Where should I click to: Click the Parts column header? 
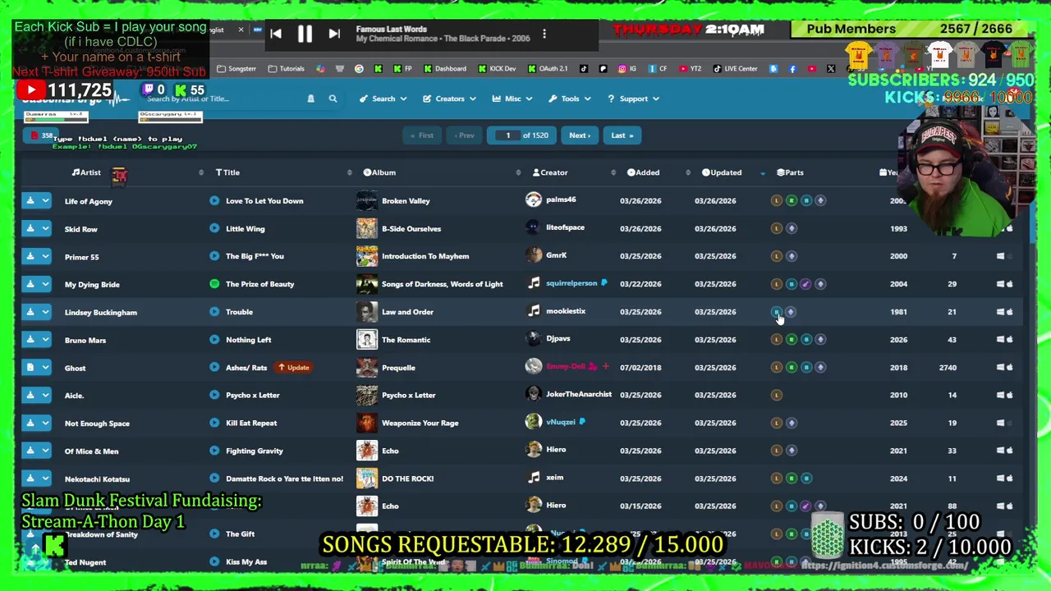790,172
